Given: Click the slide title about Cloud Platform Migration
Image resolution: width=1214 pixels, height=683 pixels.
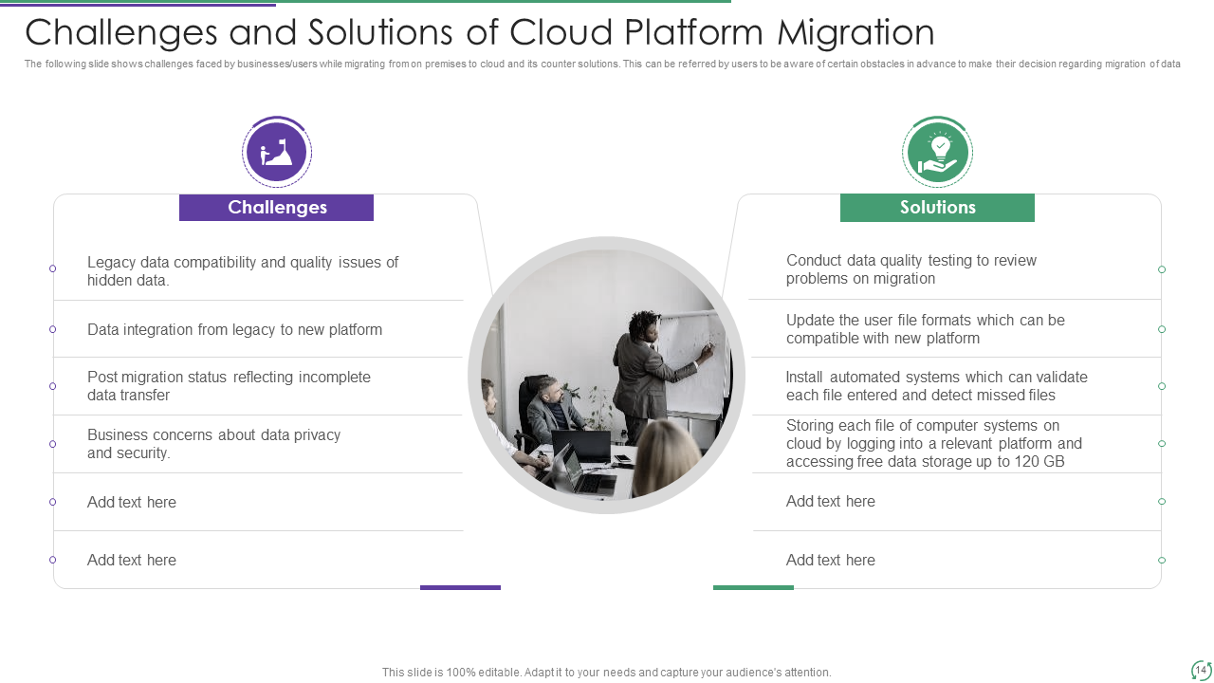Looking at the screenshot, I should (x=480, y=32).
